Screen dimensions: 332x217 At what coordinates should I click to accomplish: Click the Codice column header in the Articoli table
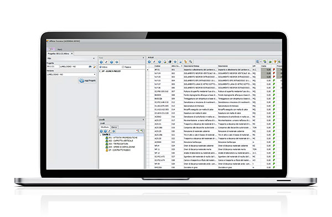coord(157,66)
